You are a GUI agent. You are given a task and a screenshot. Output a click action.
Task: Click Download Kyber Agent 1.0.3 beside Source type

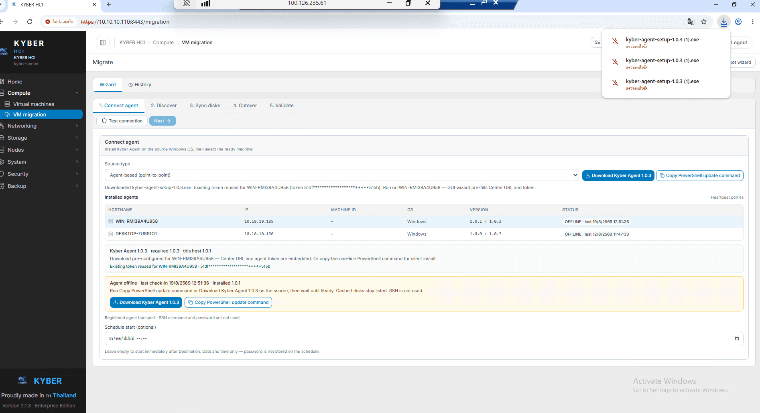[x=618, y=175]
